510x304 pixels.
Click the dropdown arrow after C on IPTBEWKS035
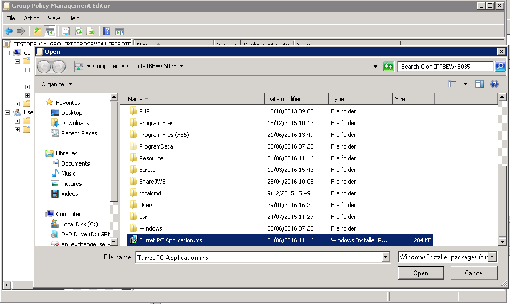click(x=182, y=66)
